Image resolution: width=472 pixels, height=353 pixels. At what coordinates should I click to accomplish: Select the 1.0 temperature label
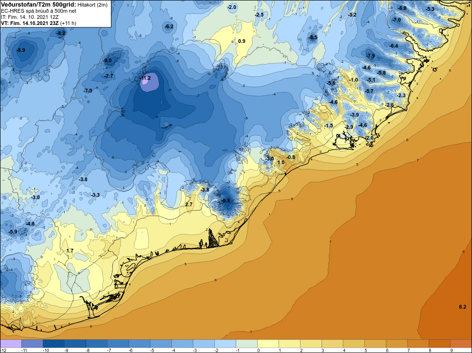[x=280, y=163]
